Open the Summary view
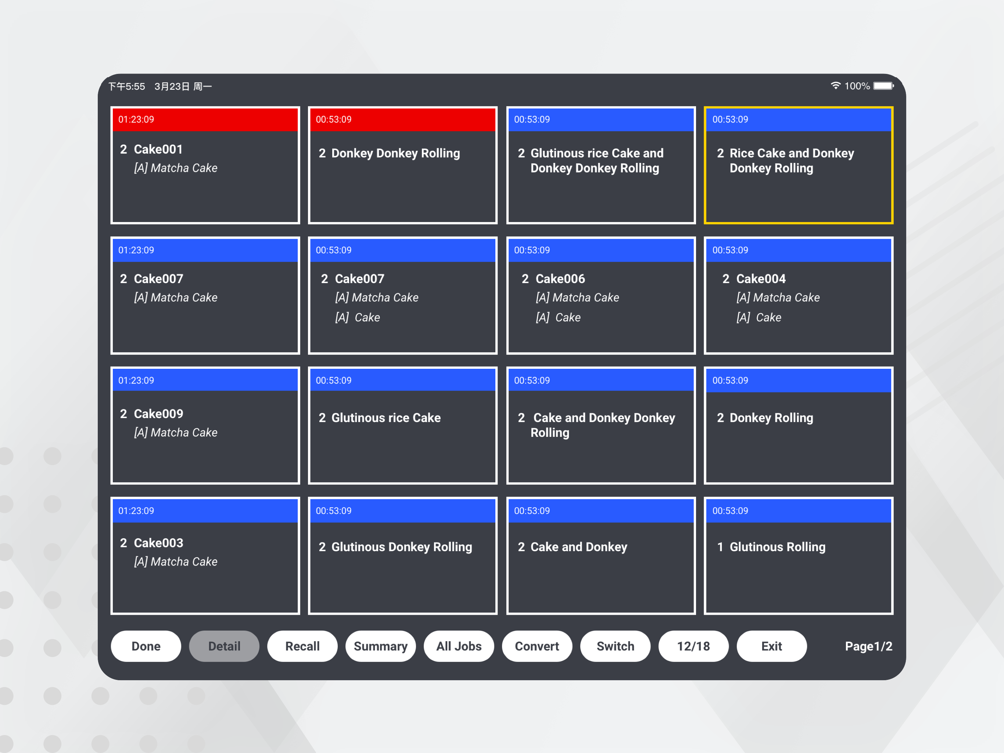This screenshot has height=753, width=1004. [x=380, y=646]
